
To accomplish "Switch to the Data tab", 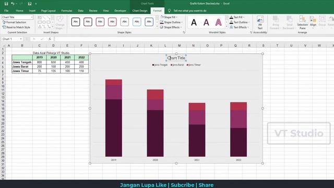I will click(80, 10).
